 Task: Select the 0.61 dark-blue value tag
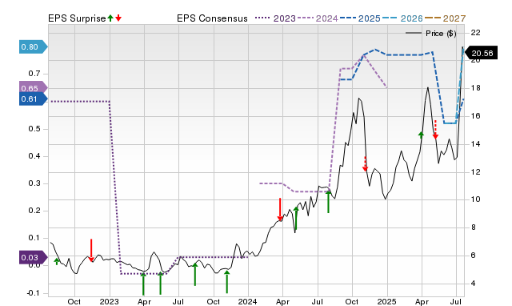tap(34, 99)
